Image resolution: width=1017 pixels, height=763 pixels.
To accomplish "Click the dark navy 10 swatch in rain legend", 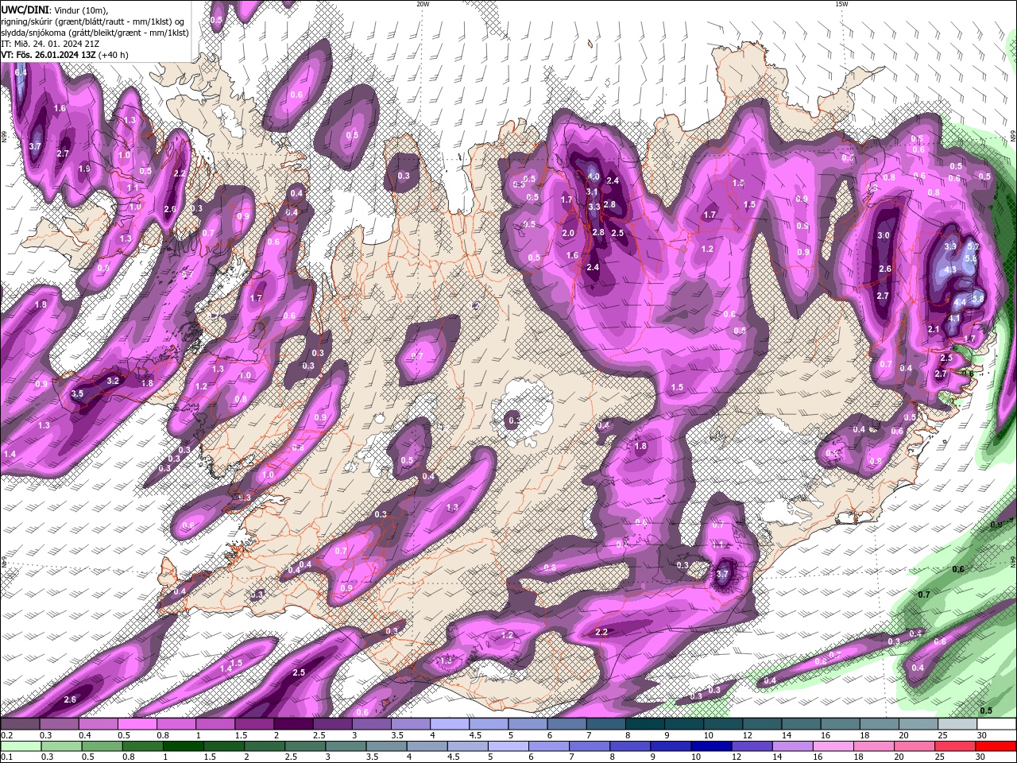I will 710,746.
